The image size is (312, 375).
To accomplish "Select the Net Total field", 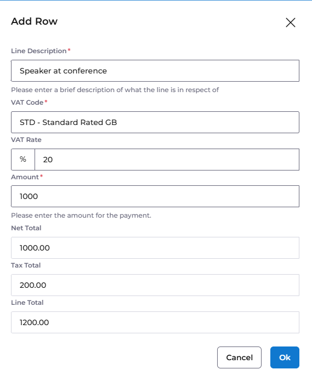I will (155, 248).
